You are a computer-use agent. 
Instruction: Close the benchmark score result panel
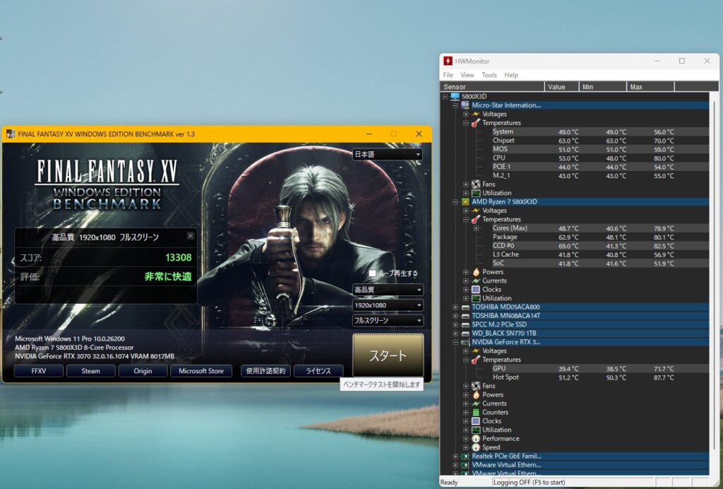[x=191, y=236]
